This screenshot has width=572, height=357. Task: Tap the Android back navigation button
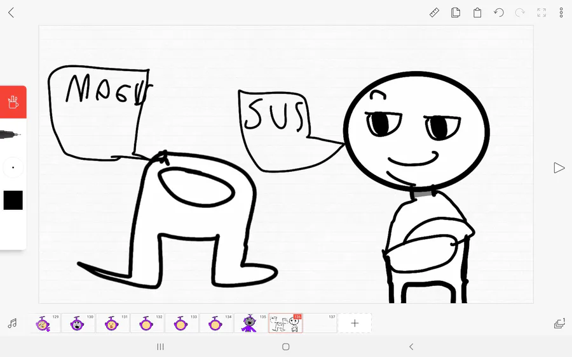click(x=411, y=347)
